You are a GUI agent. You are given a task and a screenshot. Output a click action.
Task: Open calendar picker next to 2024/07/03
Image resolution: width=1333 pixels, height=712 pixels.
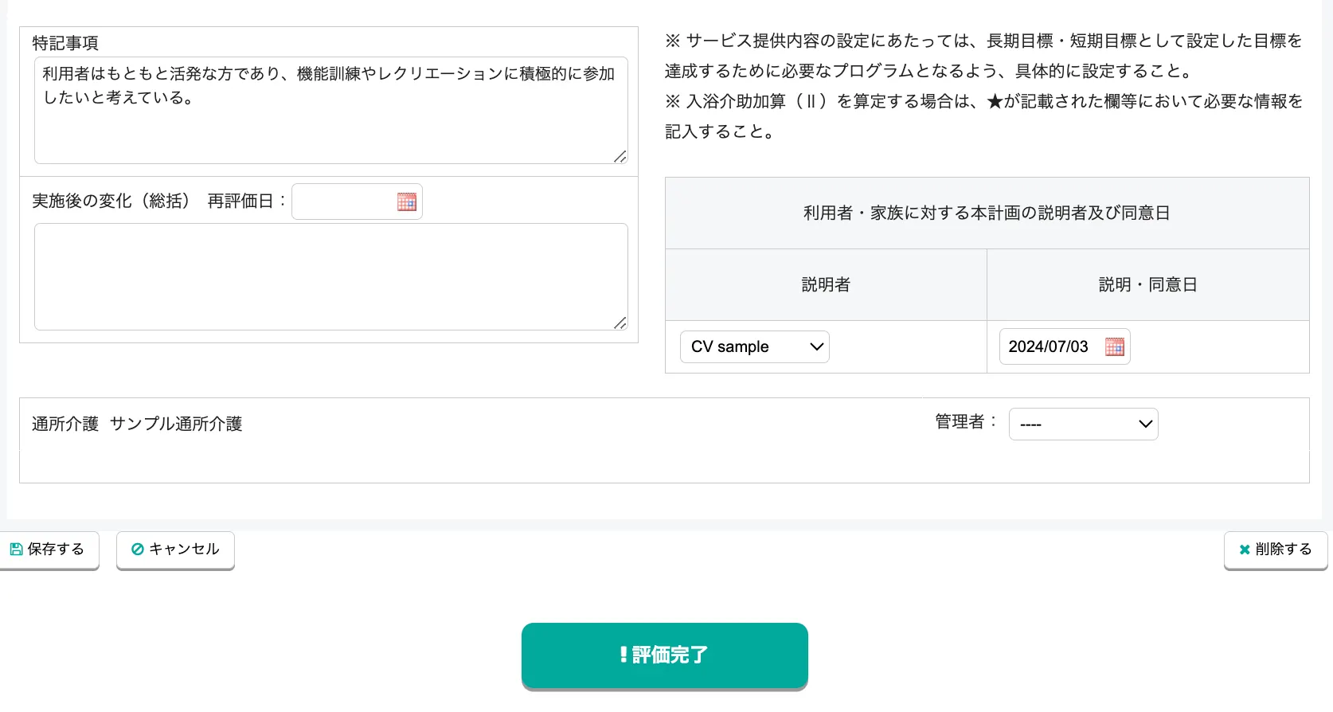point(1115,346)
